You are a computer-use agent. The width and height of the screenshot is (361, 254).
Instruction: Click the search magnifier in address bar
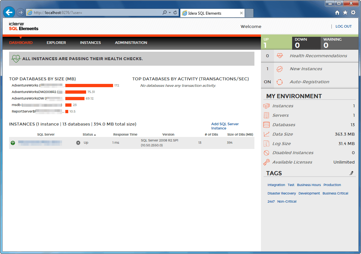pyautogui.click(x=164, y=12)
